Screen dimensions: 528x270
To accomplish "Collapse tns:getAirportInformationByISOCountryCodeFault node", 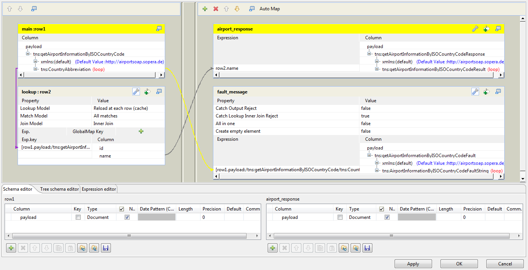I will (370, 156).
